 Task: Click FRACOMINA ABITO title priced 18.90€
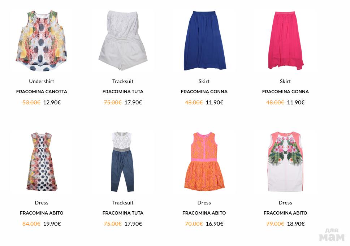click(285, 213)
